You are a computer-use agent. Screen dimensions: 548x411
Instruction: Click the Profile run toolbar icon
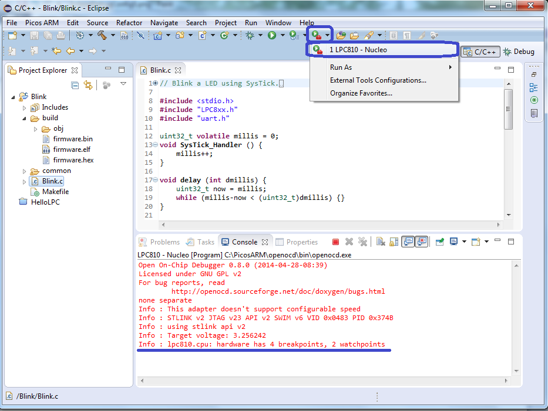pos(294,35)
